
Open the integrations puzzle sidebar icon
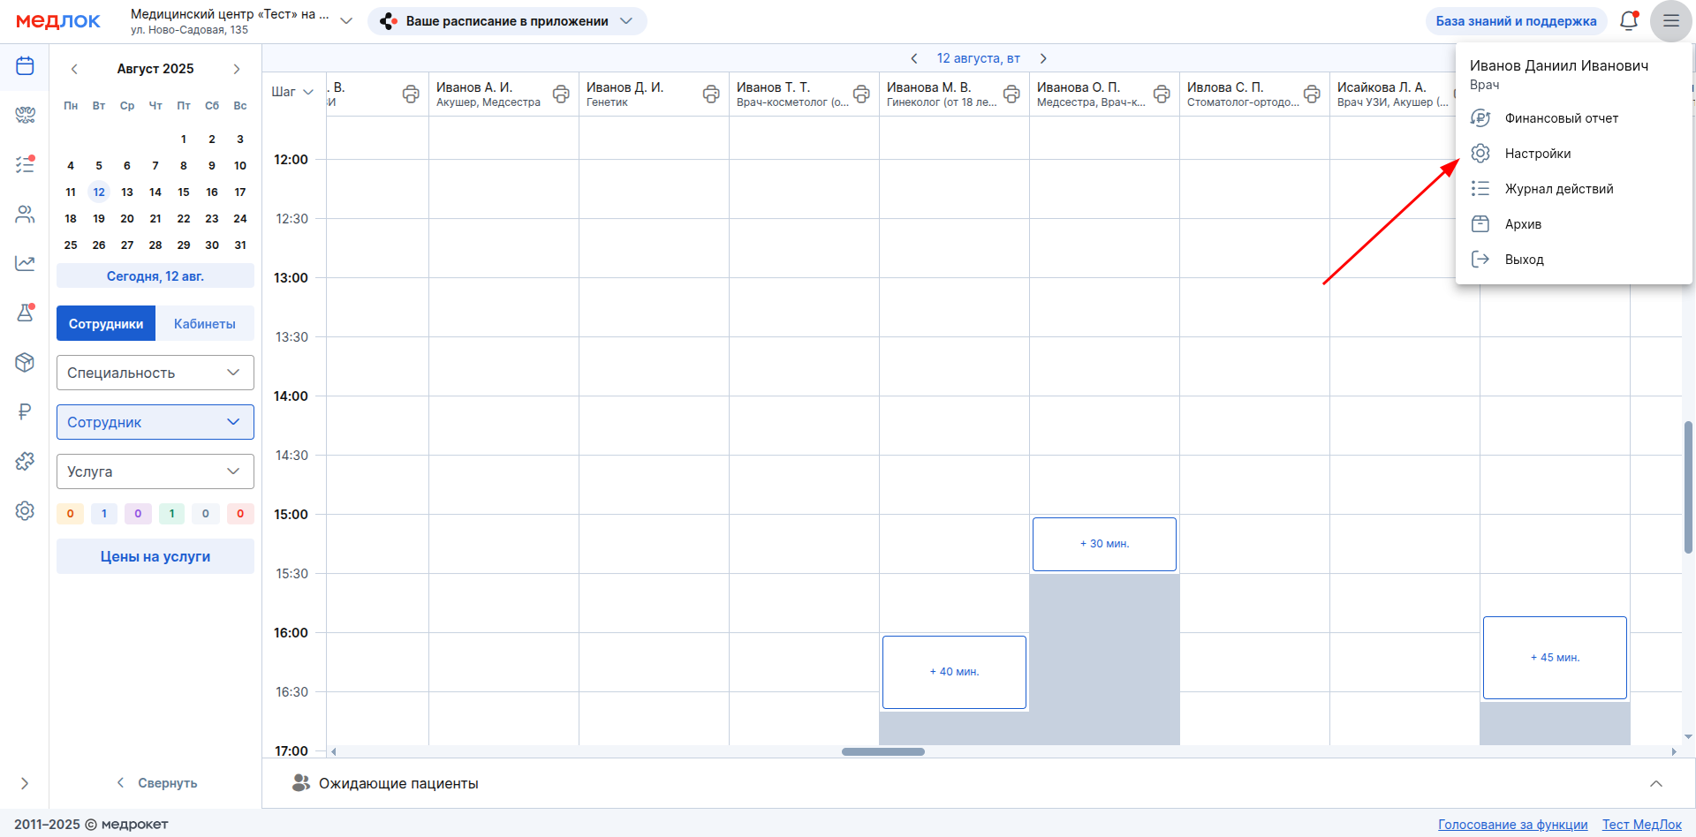25,461
